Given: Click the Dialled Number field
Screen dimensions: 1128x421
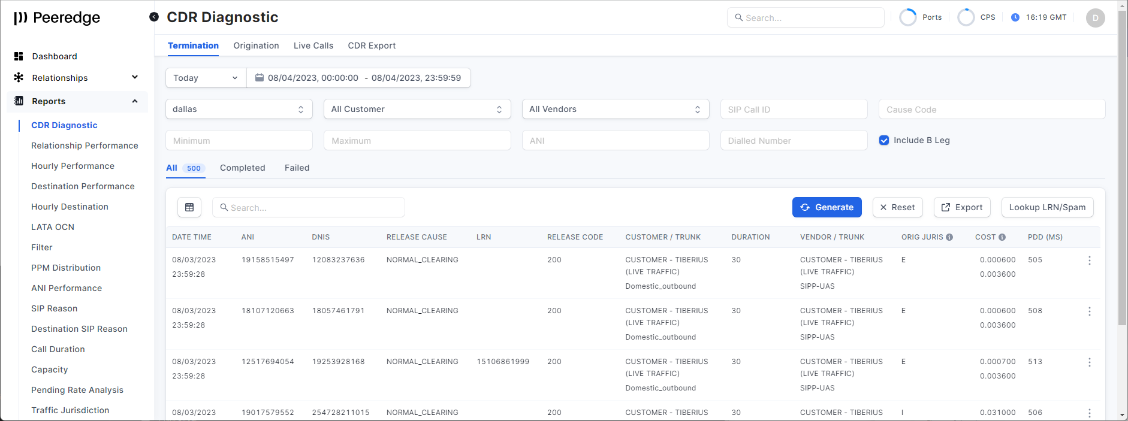Looking at the screenshot, I should (x=794, y=140).
